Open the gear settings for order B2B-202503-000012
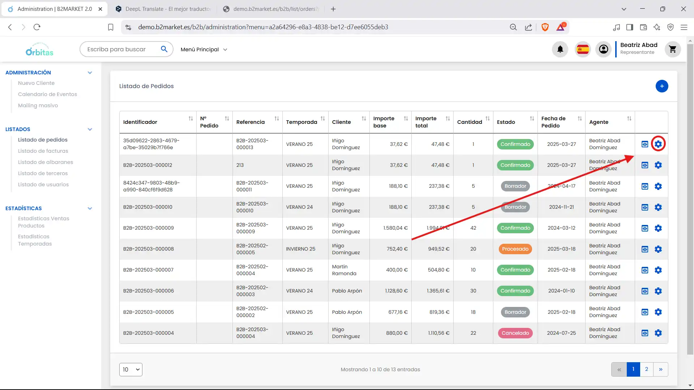 658,165
